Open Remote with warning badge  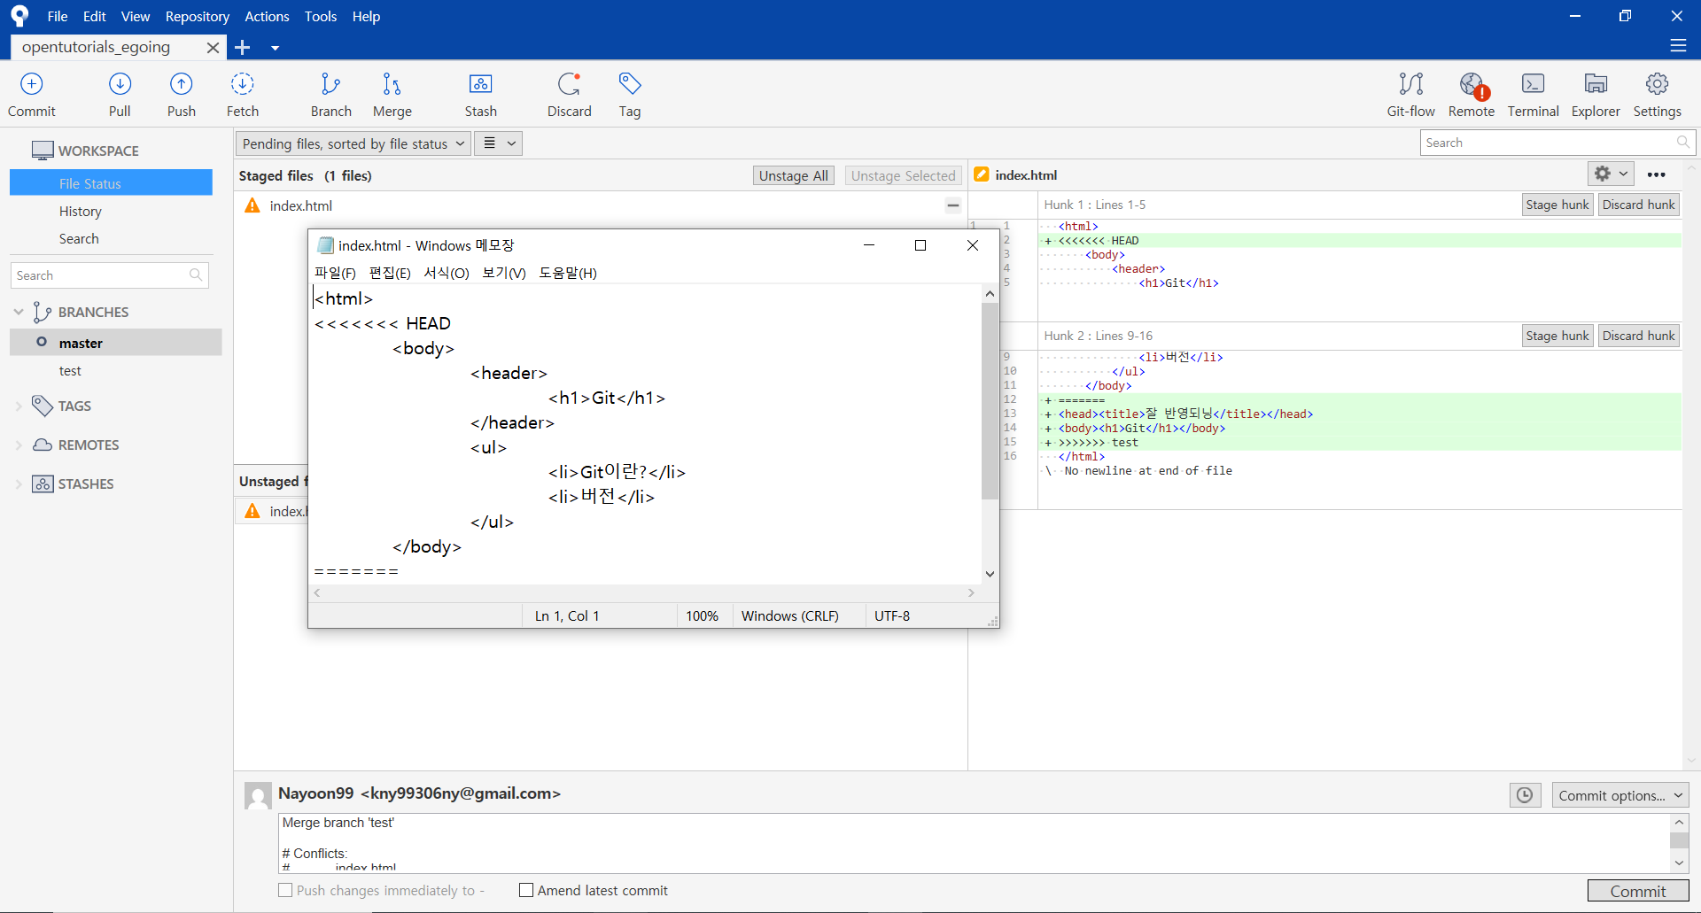[1472, 95]
